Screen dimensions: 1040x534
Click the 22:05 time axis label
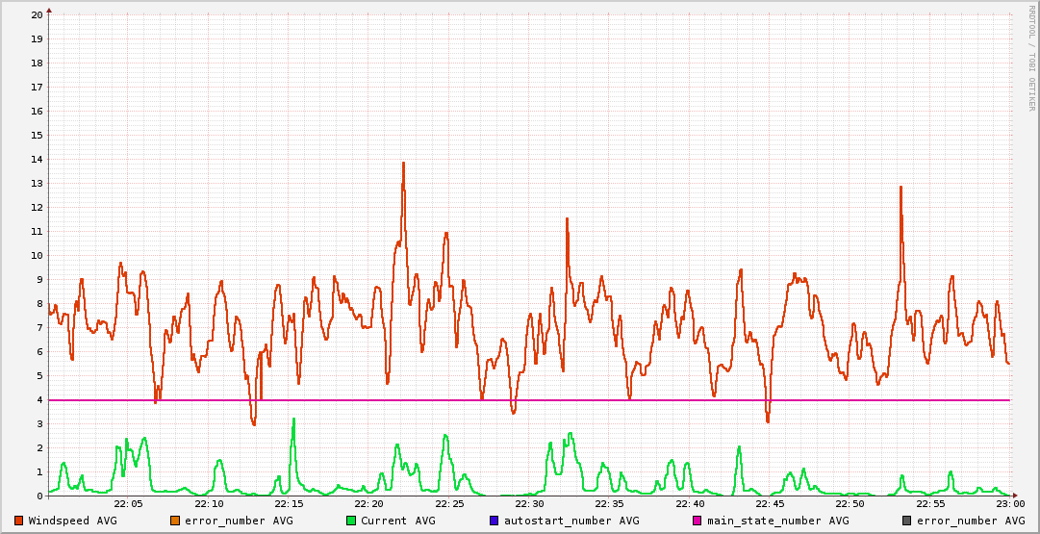coord(128,504)
